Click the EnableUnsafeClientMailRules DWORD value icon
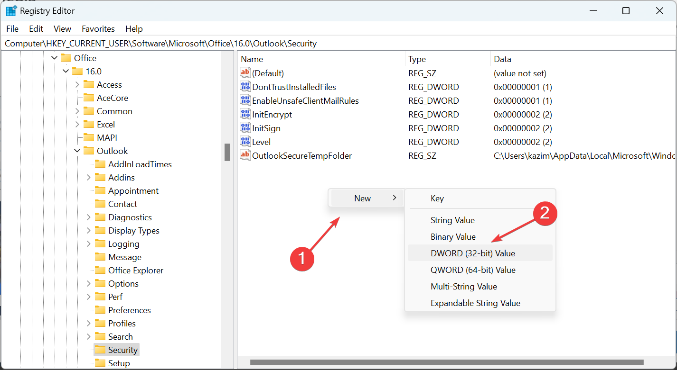The width and height of the screenshot is (677, 370). (245, 100)
